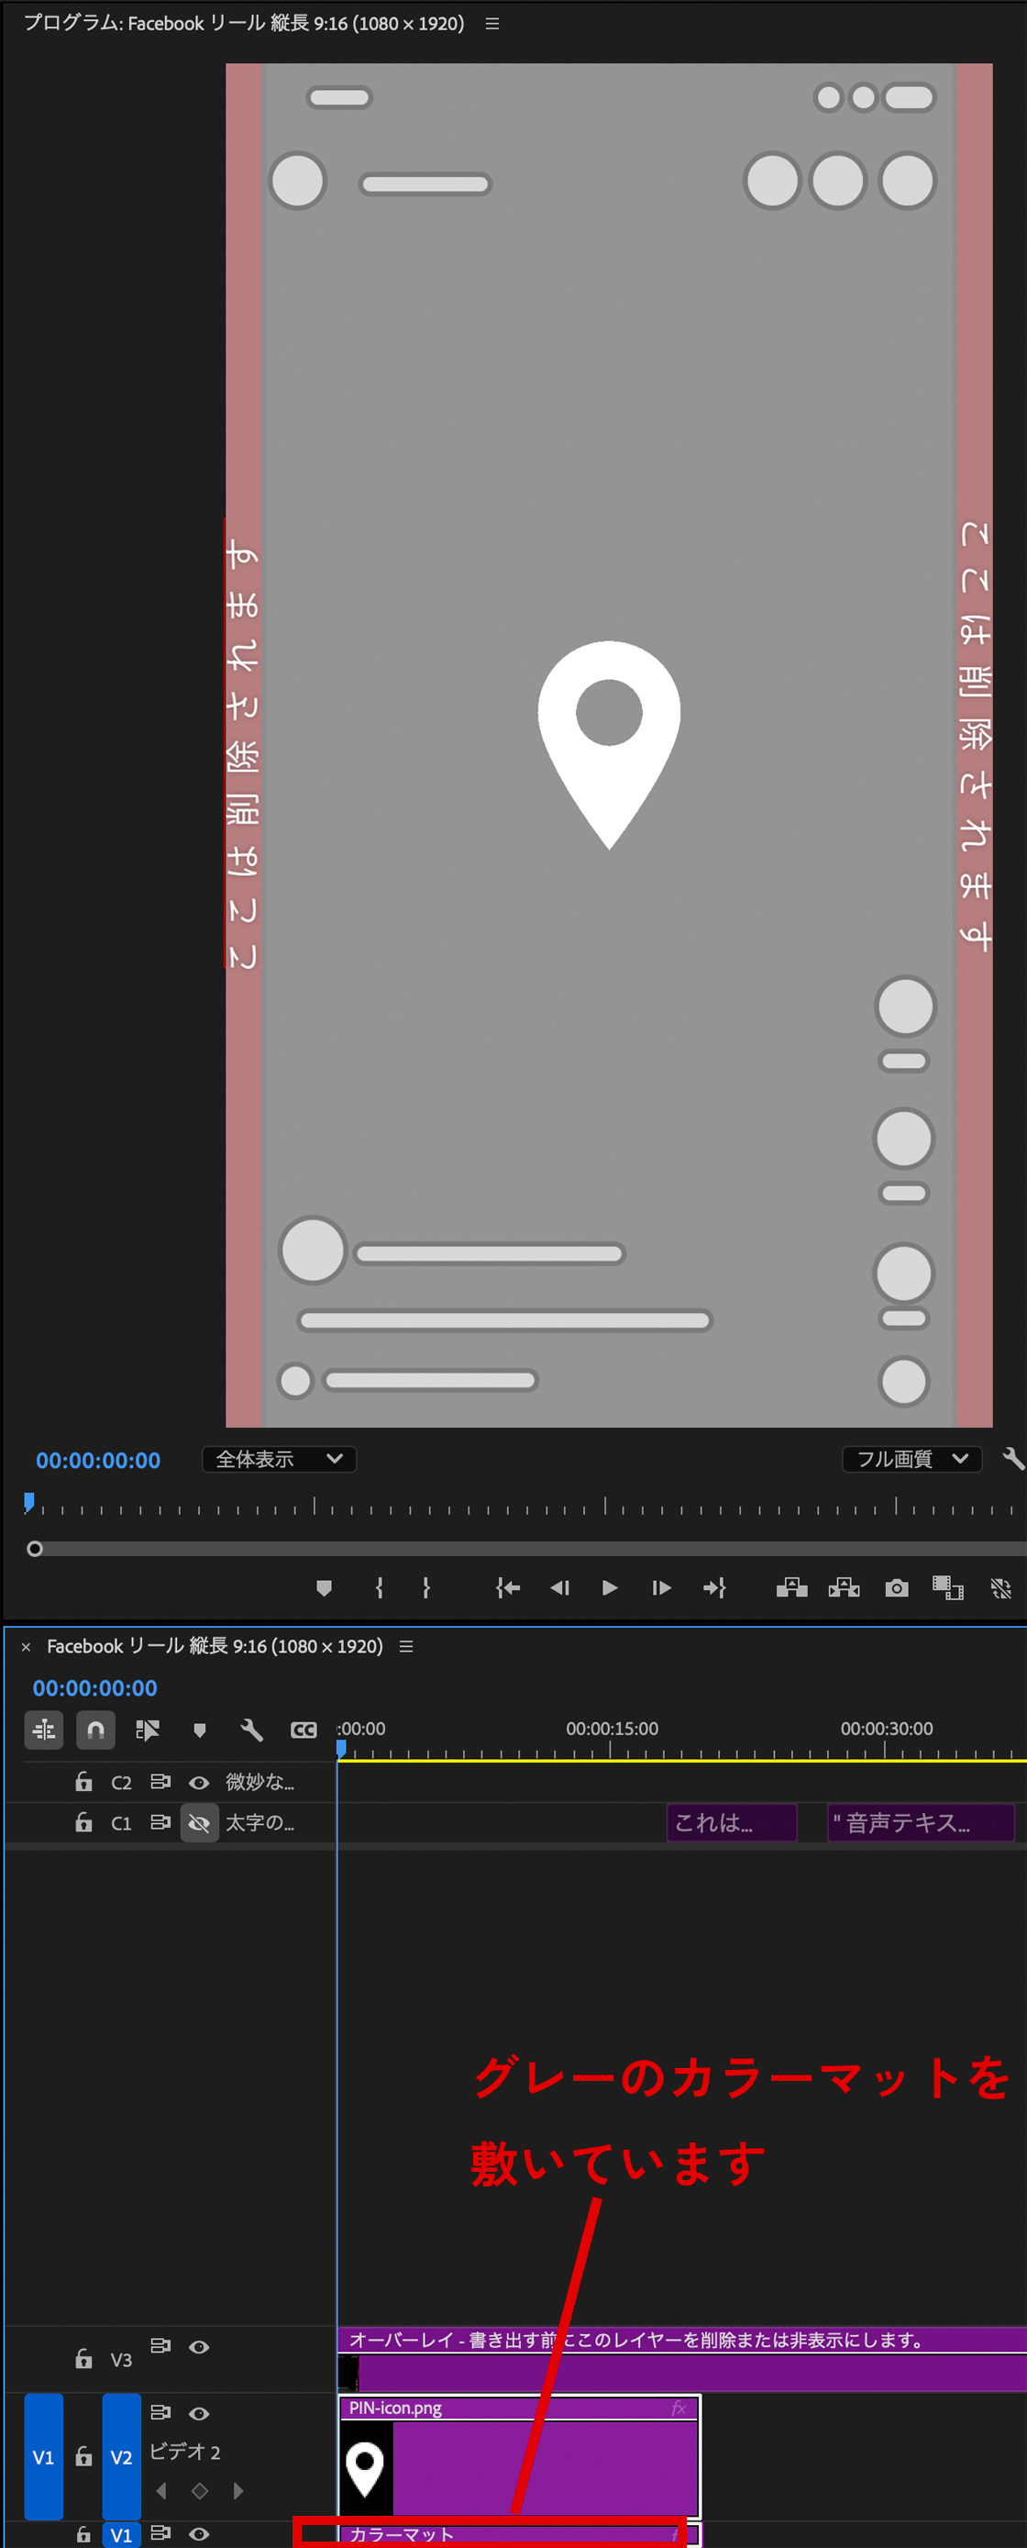The image size is (1027, 2548).
Task: Click the Play button in program monitor
Action: pyautogui.click(x=610, y=1587)
